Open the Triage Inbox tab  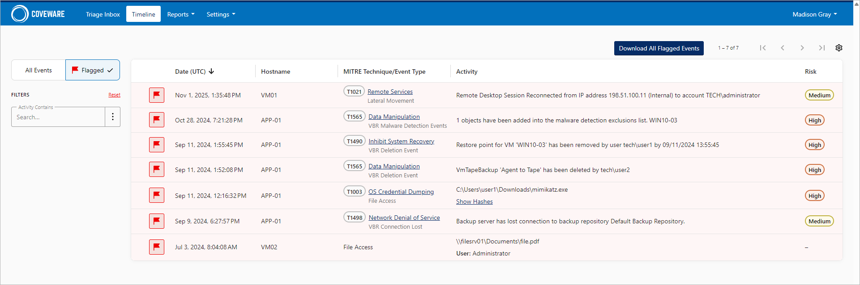pyautogui.click(x=103, y=14)
